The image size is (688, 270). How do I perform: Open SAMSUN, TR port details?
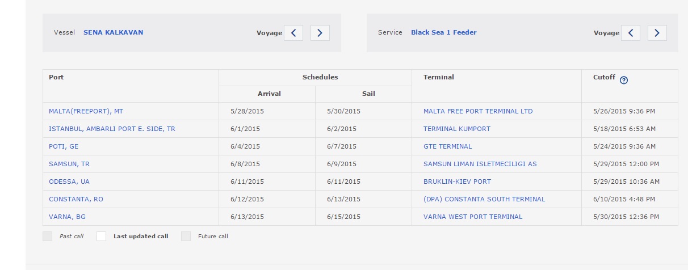coord(69,164)
